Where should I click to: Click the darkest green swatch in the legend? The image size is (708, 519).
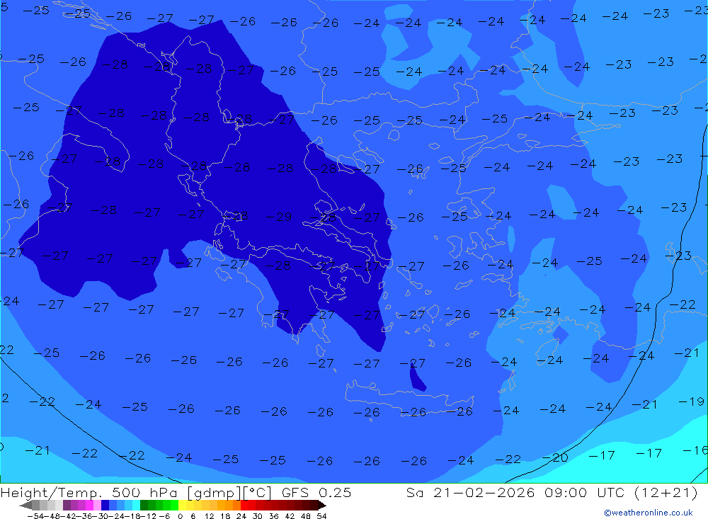point(144,505)
